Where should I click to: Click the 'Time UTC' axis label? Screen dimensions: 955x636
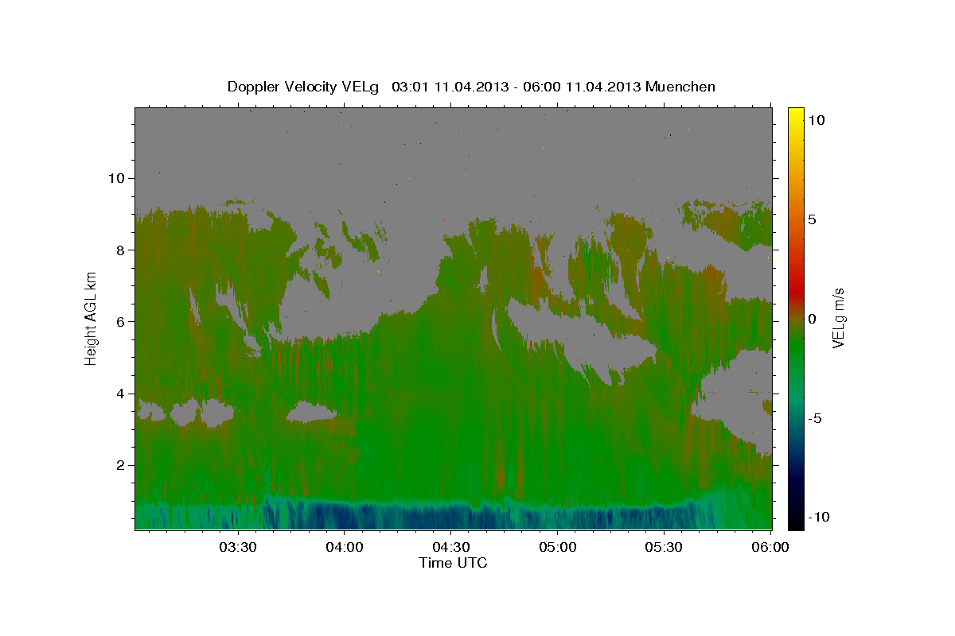pyautogui.click(x=453, y=563)
